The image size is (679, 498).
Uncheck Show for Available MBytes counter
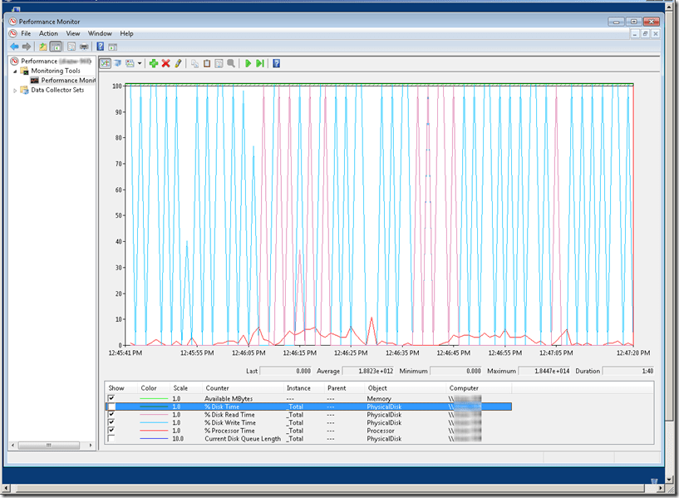[x=112, y=398]
